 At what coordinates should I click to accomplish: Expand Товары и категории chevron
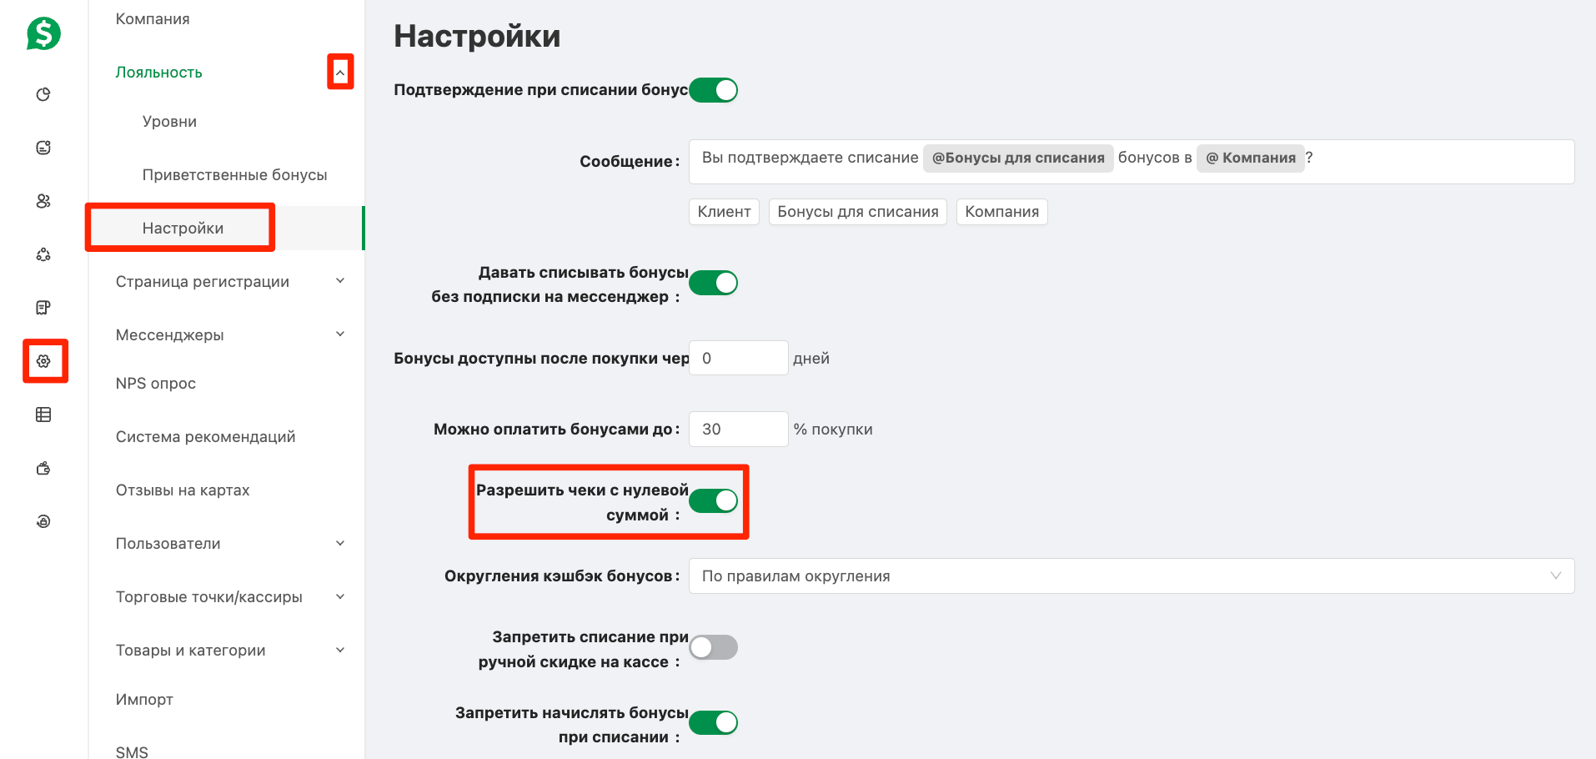coord(340,650)
